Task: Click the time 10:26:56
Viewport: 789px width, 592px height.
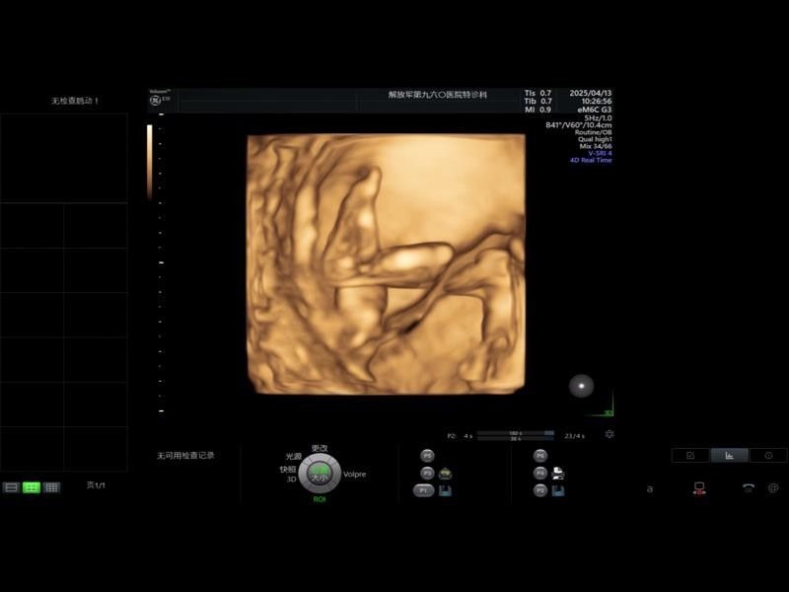Action: pyautogui.click(x=597, y=102)
